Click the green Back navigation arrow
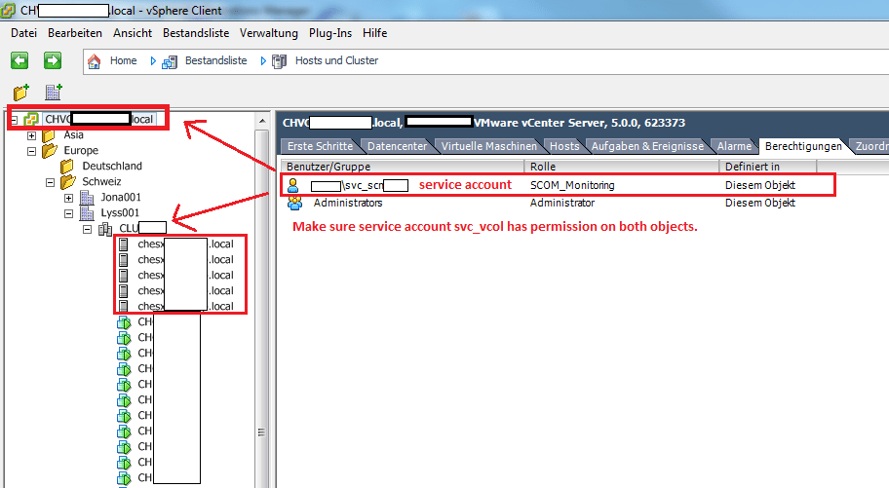This screenshot has height=488, width=889. point(19,60)
